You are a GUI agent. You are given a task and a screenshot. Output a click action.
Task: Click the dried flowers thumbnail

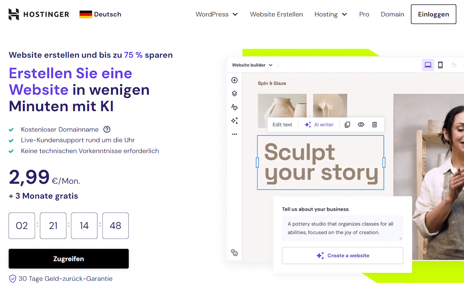click(x=330, y=105)
